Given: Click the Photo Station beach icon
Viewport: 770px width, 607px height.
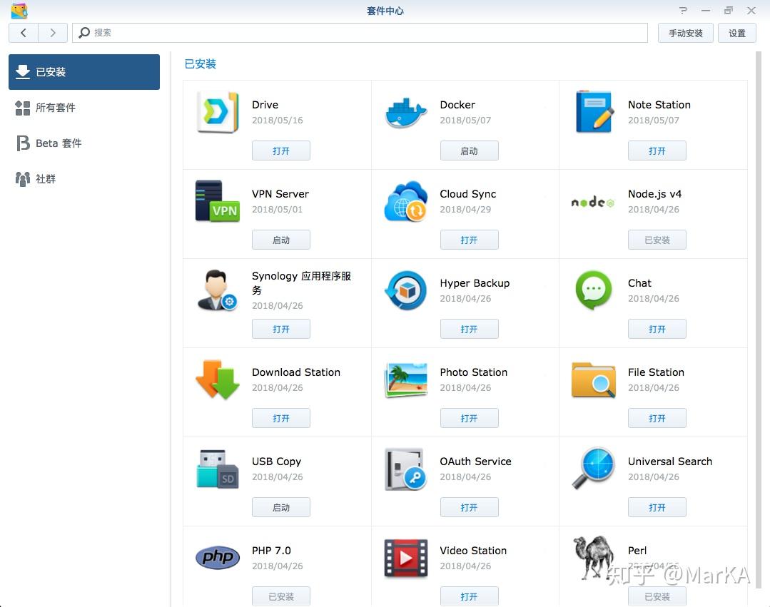Looking at the screenshot, I should point(405,379).
